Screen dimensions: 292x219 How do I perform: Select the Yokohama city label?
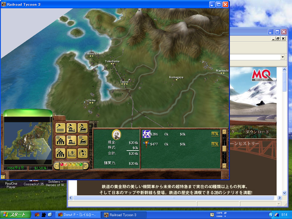(x=112, y=61)
